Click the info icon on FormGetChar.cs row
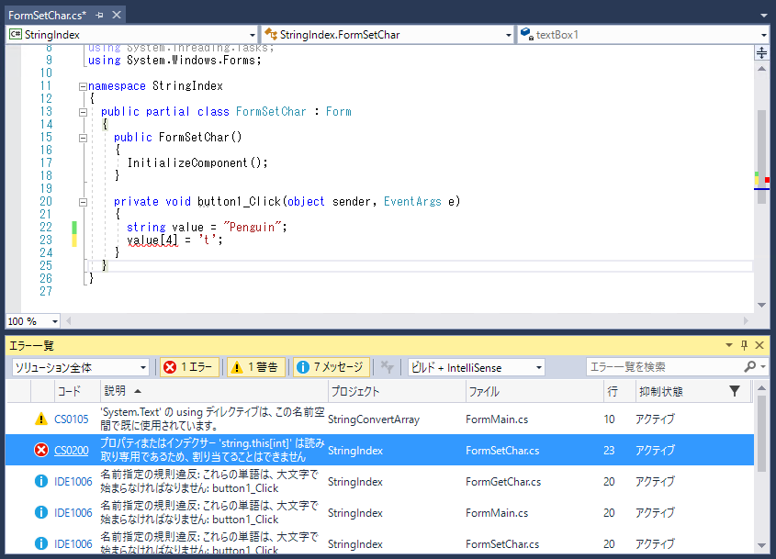 (41, 481)
